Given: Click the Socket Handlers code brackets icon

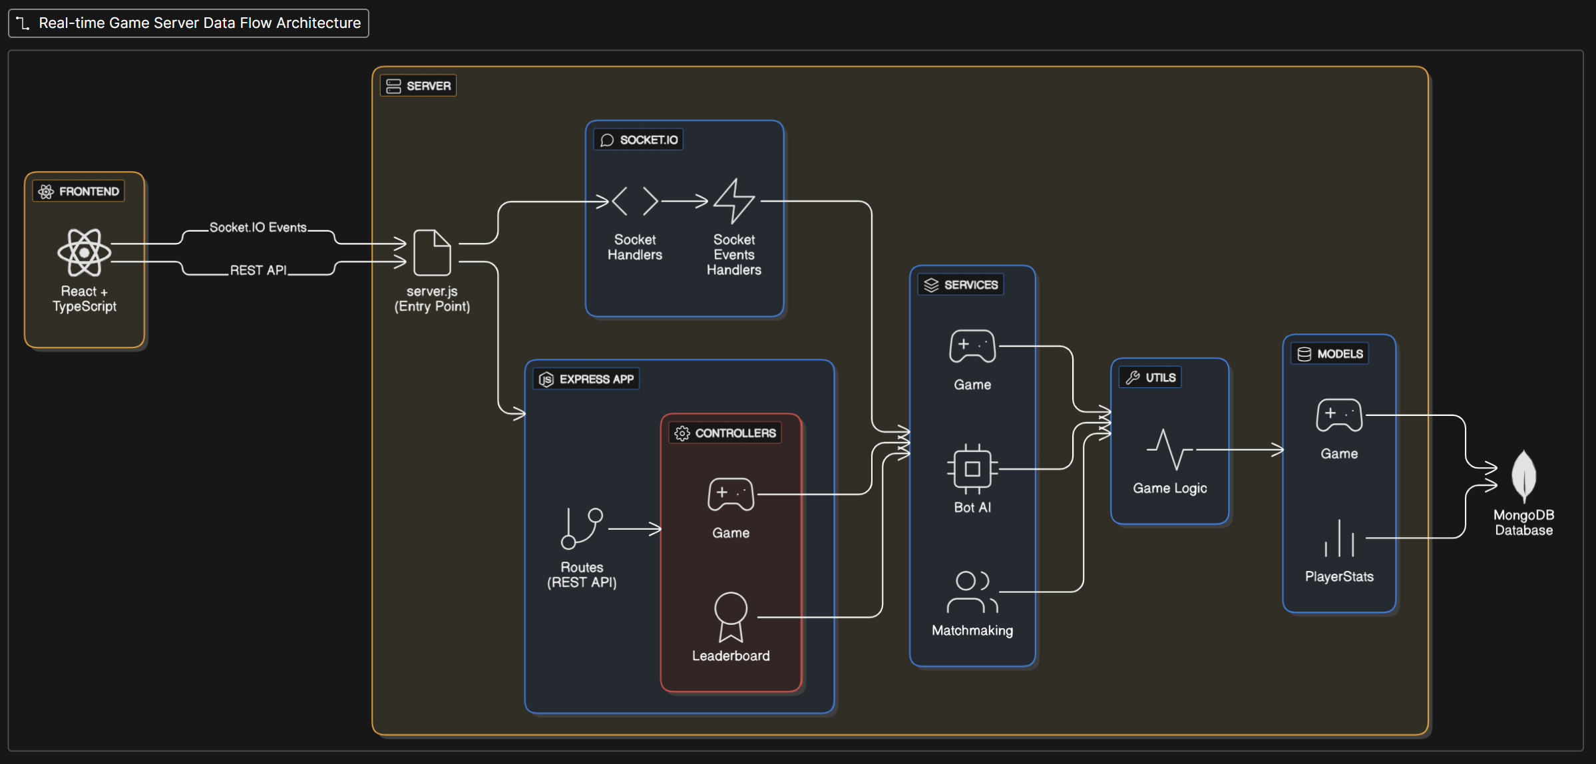Looking at the screenshot, I should click(x=634, y=200).
